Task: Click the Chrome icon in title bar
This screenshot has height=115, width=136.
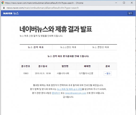Action: [3, 3]
